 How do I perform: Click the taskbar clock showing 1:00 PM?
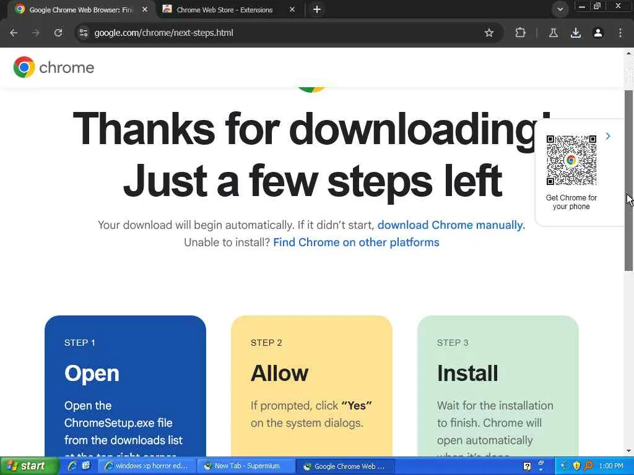click(x=611, y=466)
